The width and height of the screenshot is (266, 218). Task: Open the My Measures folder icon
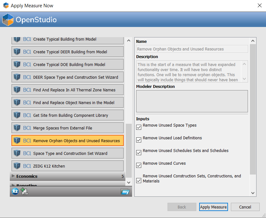(125, 192)
